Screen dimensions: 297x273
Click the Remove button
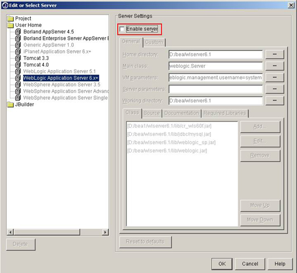point(260,155)
